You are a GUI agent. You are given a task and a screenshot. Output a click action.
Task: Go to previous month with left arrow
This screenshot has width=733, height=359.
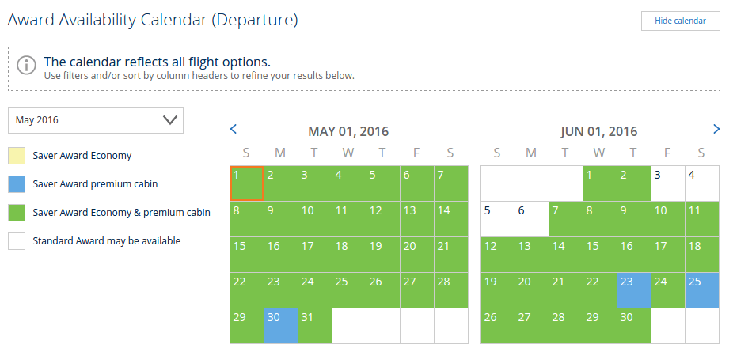pos(234,130)
